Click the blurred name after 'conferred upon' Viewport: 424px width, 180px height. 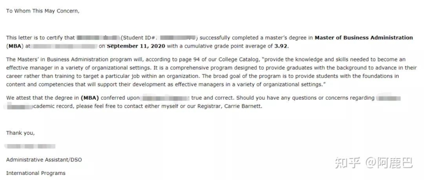pyautogui.click(x=165, y=98)
